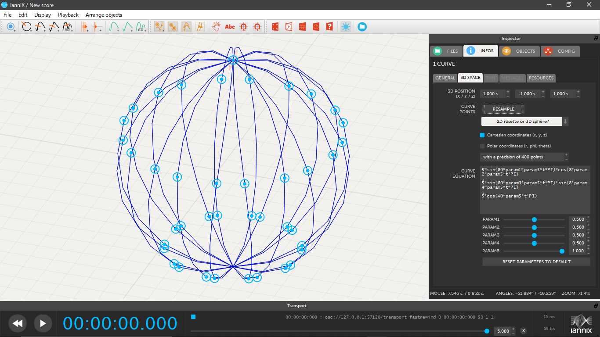The image size is (600, 337).
Task: Switch to the FILES inspector tab
Action: click(446, 51)
